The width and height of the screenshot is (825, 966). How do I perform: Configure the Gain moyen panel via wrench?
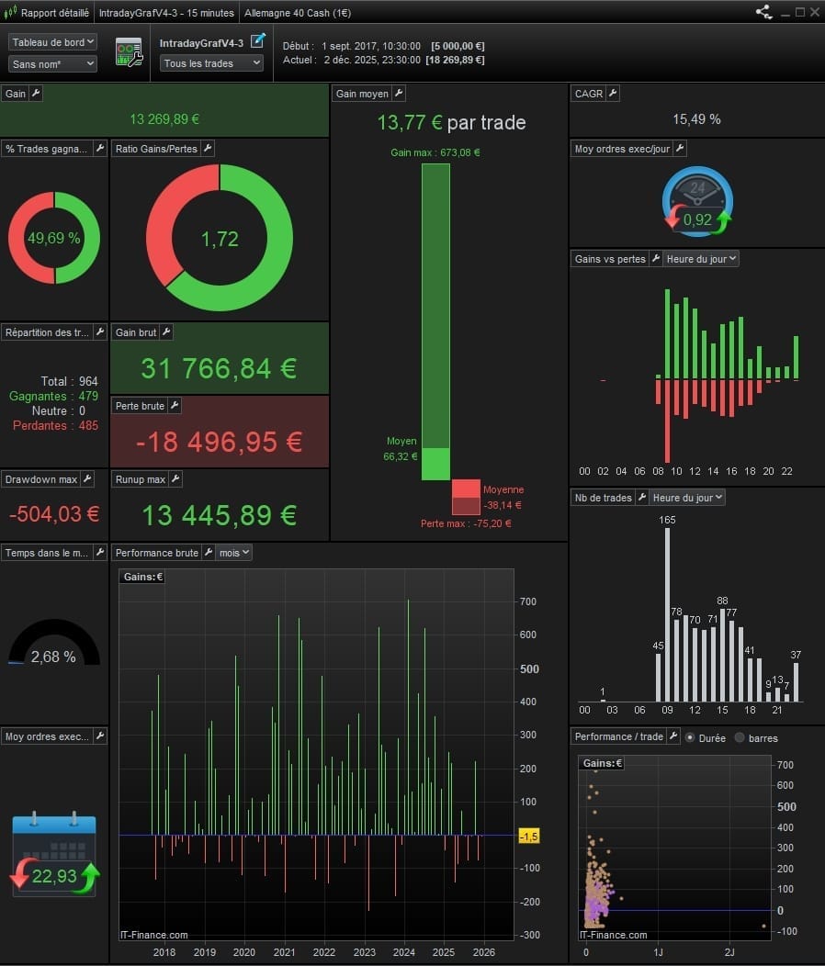(x=399, y=94)
